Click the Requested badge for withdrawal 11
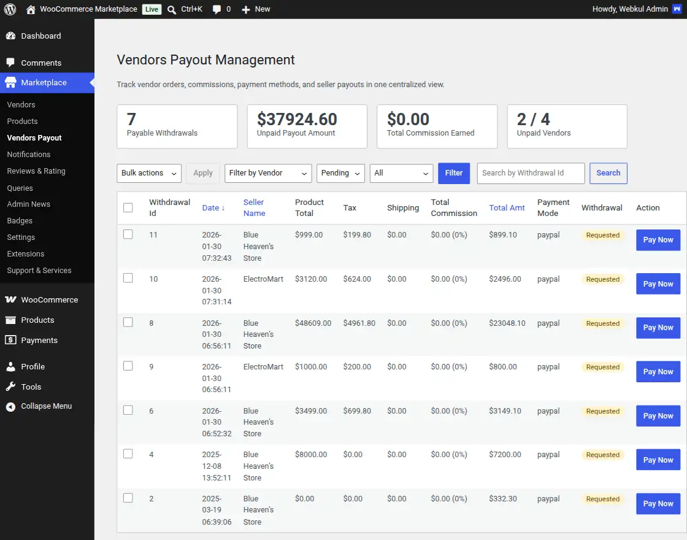Image resolution: width=687 pixels, height=540 pixels. tap(603, 236)
